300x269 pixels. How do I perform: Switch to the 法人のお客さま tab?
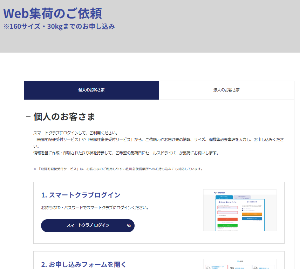226,90
